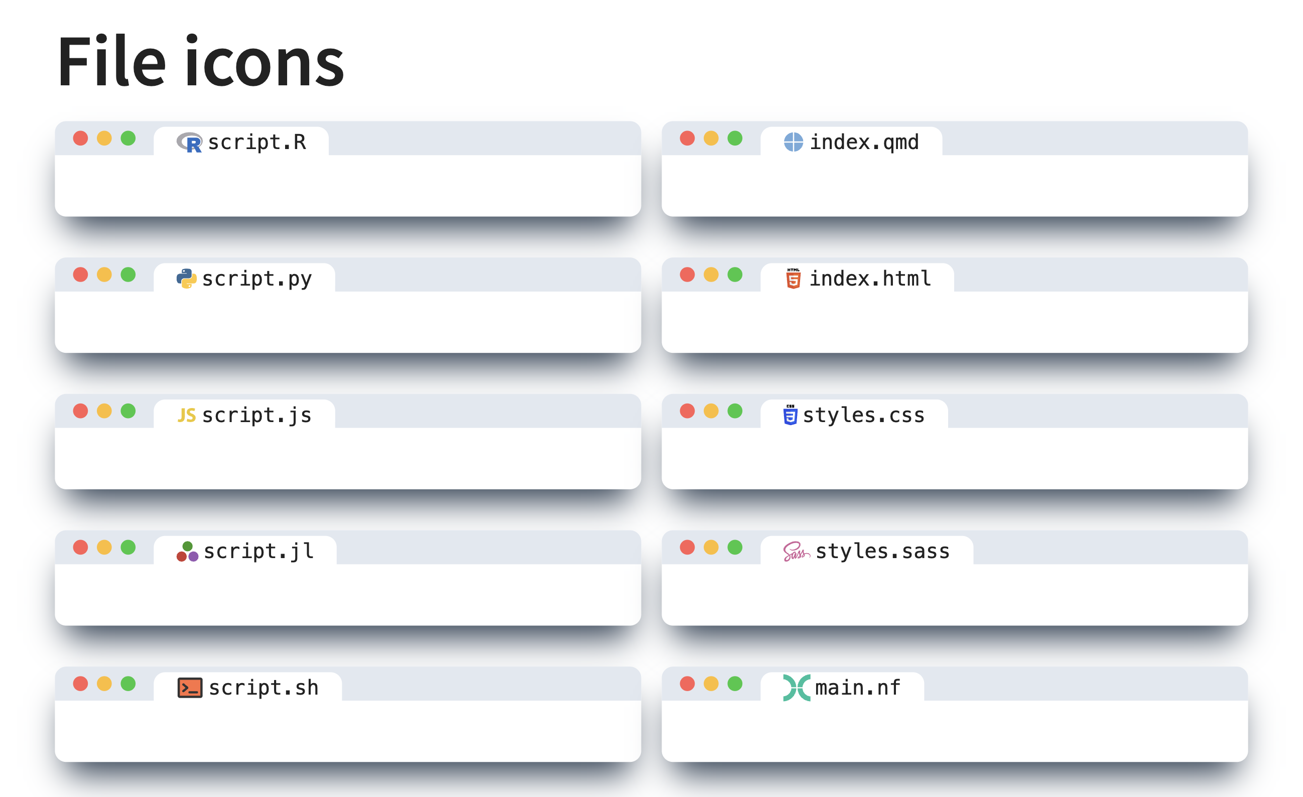Click the File icons heading
The image size is (1303, 797).
point(201,61)
